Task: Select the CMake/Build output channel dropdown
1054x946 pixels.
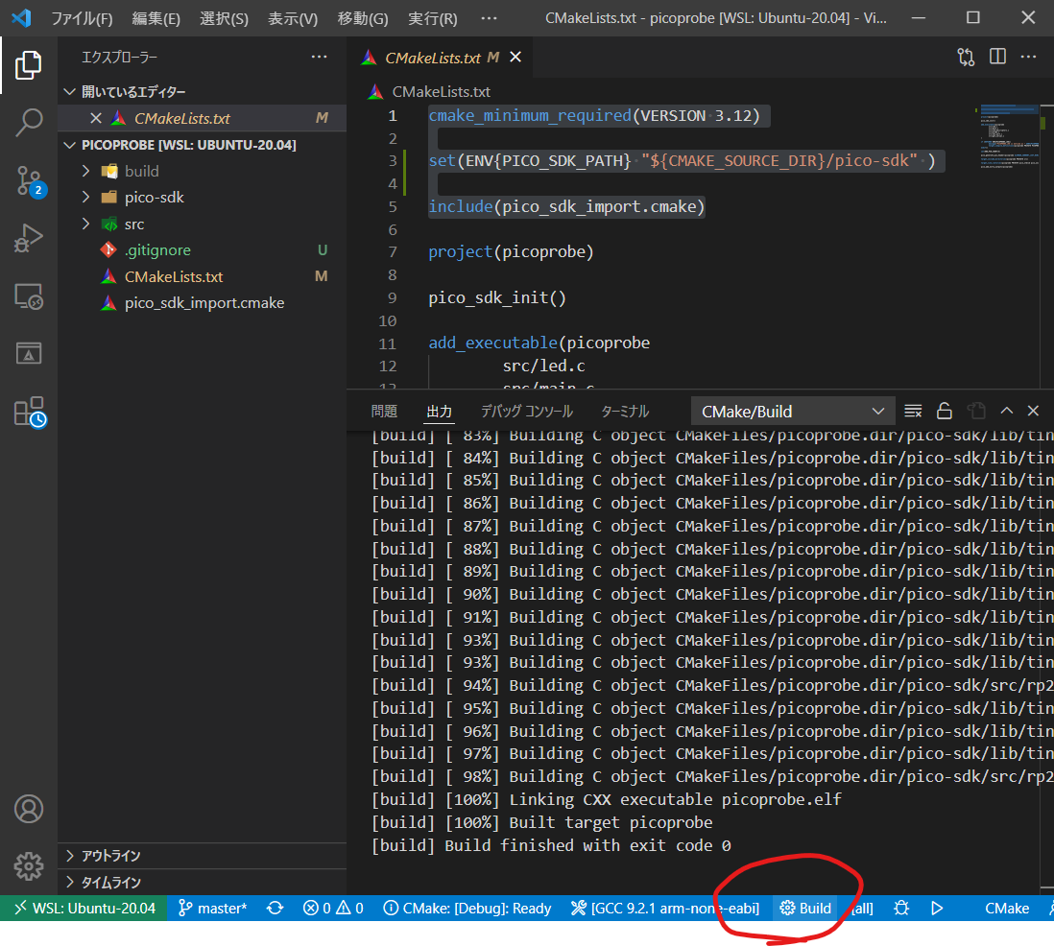Action: tap(793, 412)
